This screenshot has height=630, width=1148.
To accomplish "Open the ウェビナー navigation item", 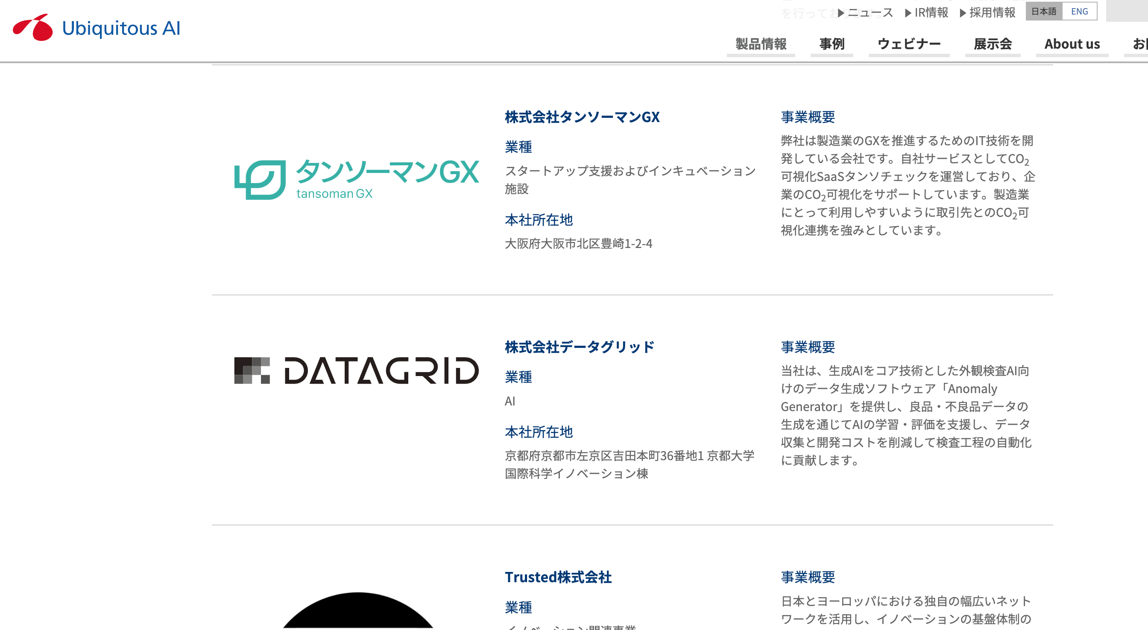I will [909, 44].
